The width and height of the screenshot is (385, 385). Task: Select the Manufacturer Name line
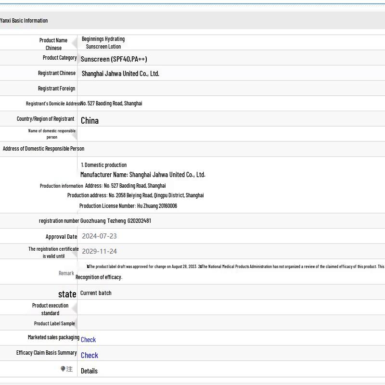(142, 175)
